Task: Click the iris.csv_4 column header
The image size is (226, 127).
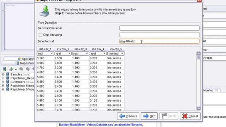Action: point(98,49)
